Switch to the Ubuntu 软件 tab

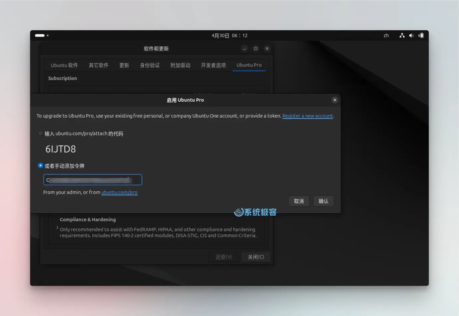click(64, 65)
